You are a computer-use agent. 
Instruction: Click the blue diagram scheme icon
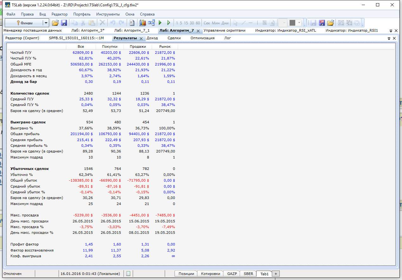click(x=151, y=23)
